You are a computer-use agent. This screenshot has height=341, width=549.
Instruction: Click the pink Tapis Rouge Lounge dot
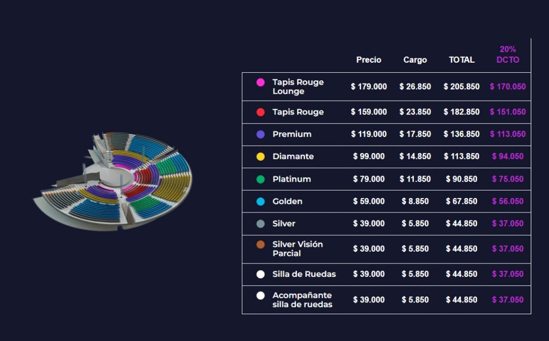261,82
